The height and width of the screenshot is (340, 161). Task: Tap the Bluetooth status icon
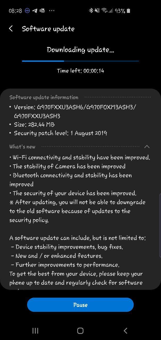pos(91,11)
